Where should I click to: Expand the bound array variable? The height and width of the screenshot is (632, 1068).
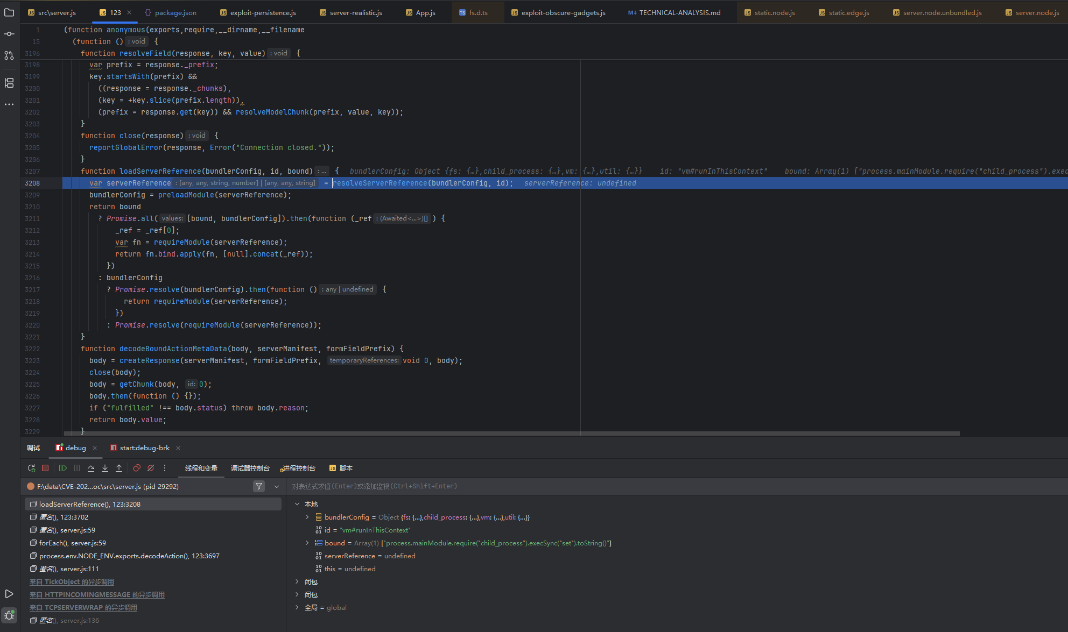(x=307, y=543)
